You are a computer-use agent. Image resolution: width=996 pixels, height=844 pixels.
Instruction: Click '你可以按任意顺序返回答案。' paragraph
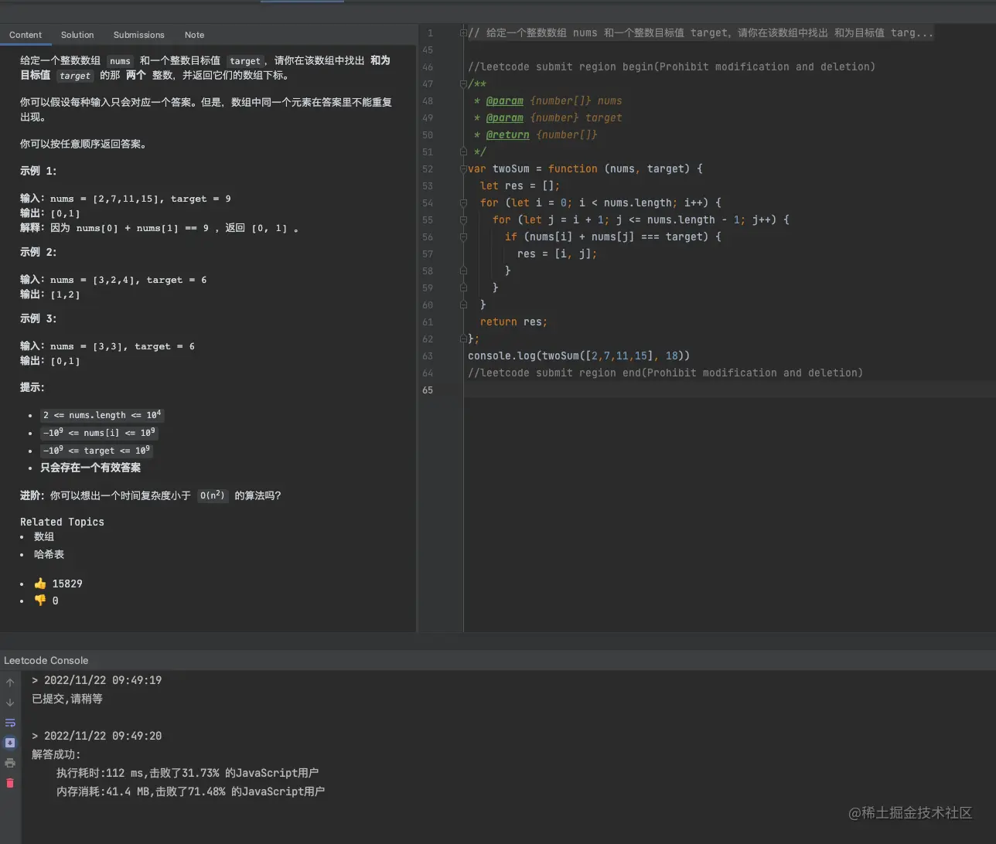83,144
